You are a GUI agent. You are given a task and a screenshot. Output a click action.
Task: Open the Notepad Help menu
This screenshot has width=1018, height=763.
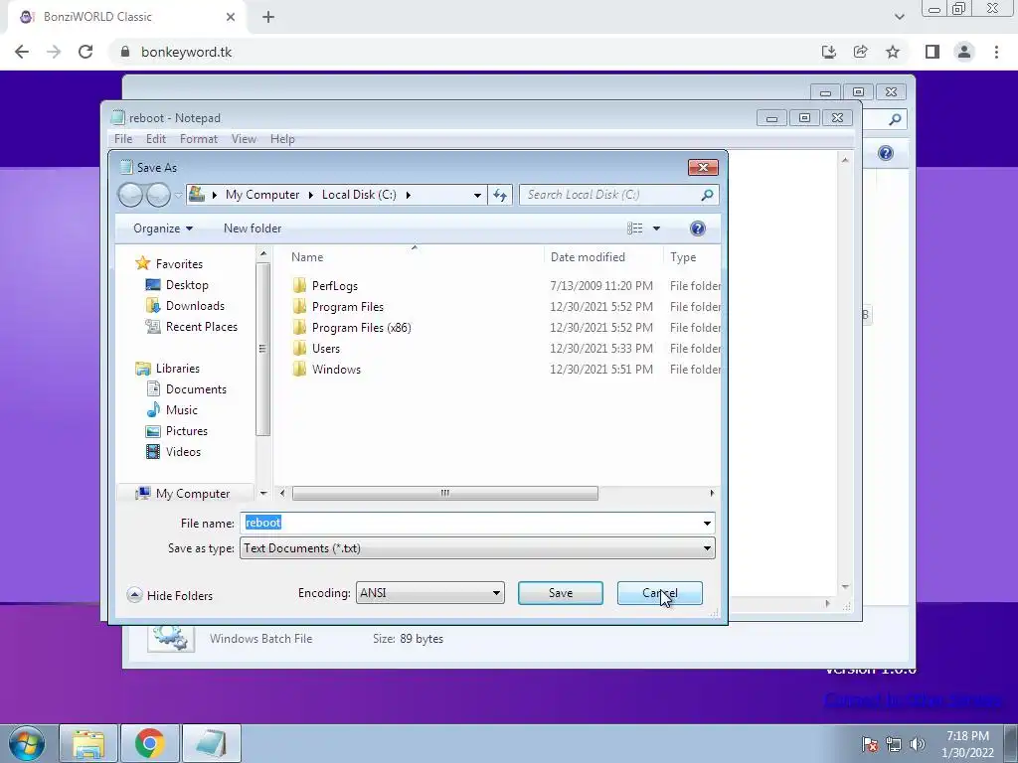pyautogui.click(x=282, y=139)
